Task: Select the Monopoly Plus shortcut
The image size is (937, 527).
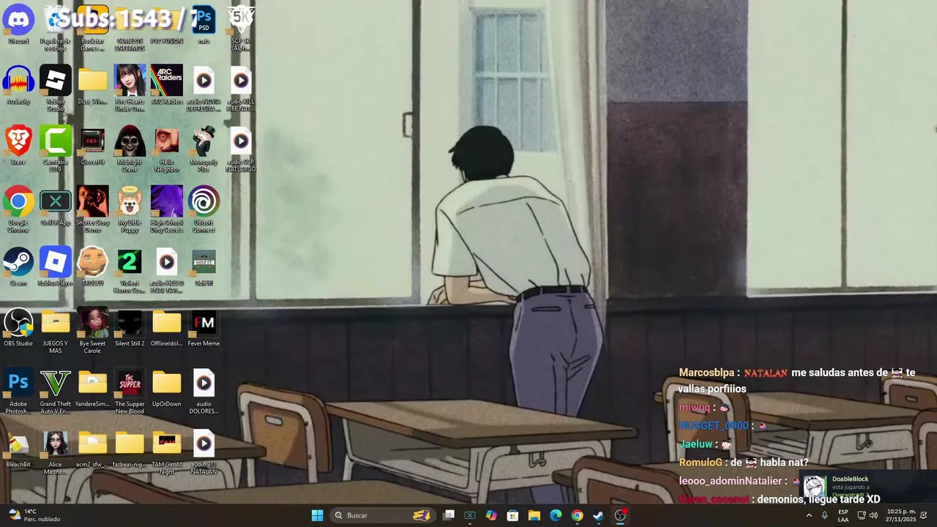Action: (x=204, y=149)
